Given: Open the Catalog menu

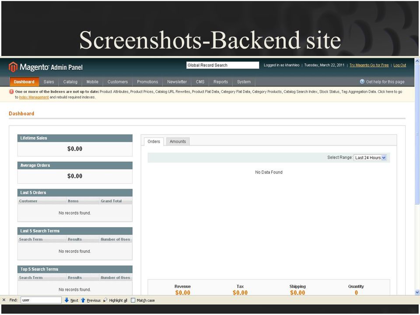Looking at the screenshot, I should pos(70,82).
